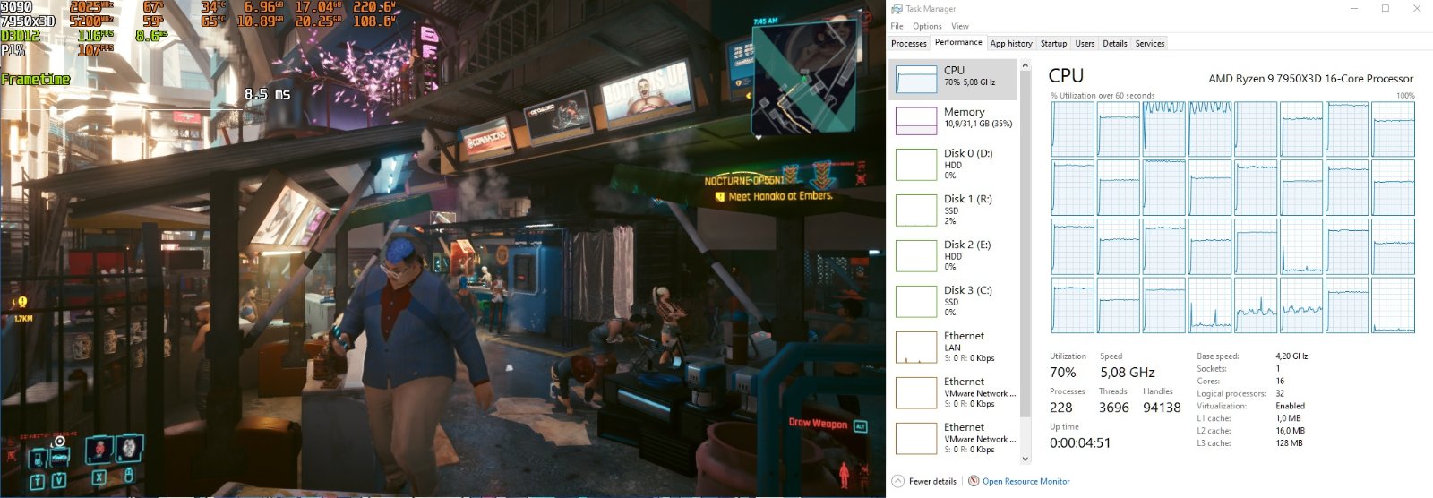Click the sidebar scrollbar down arrow
This screenshot has width=1433, height=498.
(x=1025, y=459)
